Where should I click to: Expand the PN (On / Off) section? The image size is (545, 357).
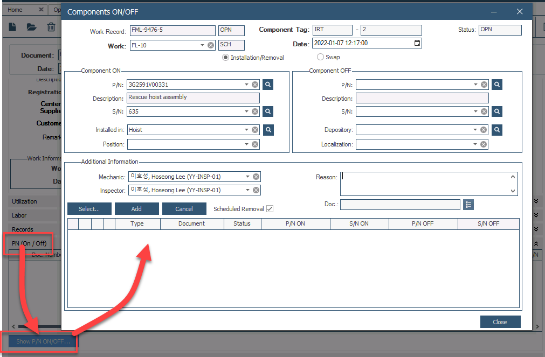click(x=29, y=243)
